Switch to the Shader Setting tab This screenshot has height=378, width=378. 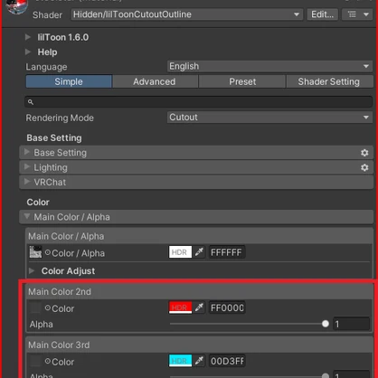[x=329, y=81]
